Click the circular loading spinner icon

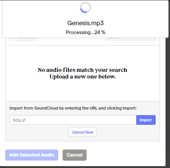pos(86,7)
